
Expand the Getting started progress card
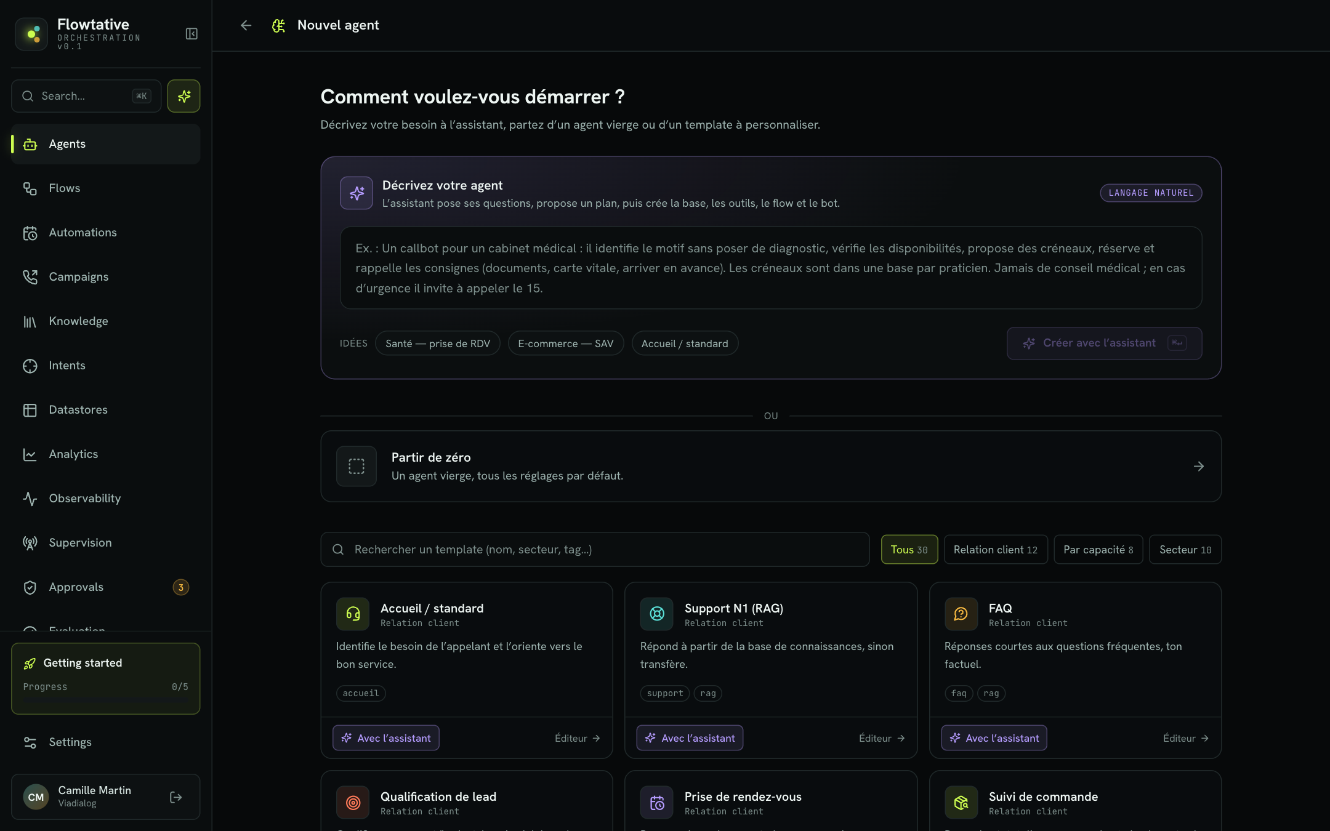point(105,678)
